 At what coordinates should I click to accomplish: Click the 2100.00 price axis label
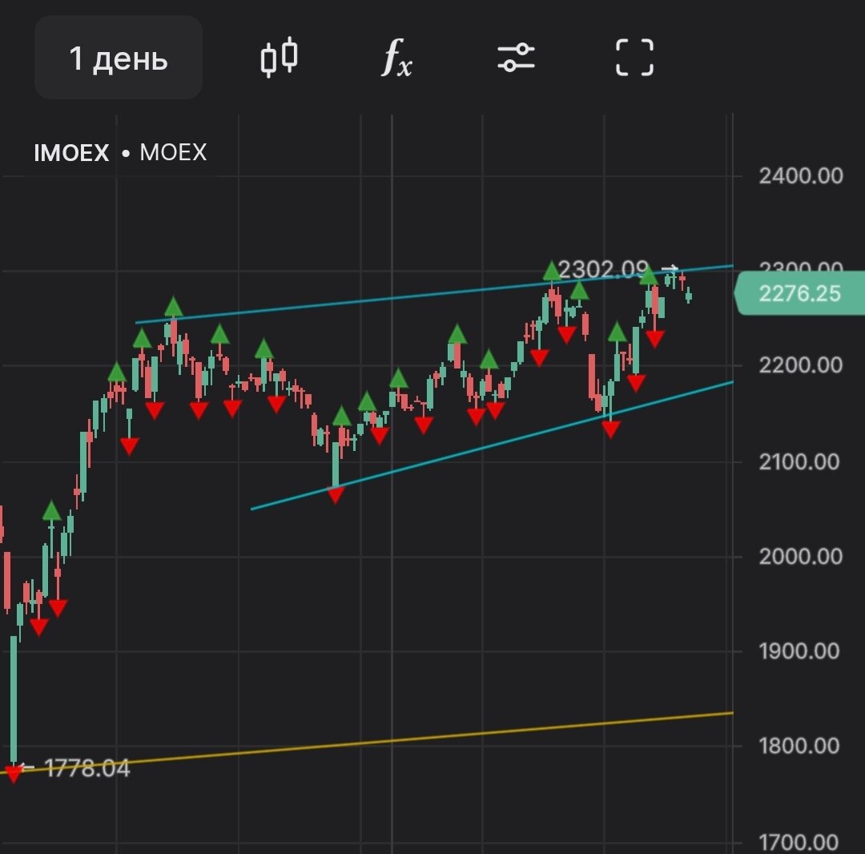click(x=799, y=461)
